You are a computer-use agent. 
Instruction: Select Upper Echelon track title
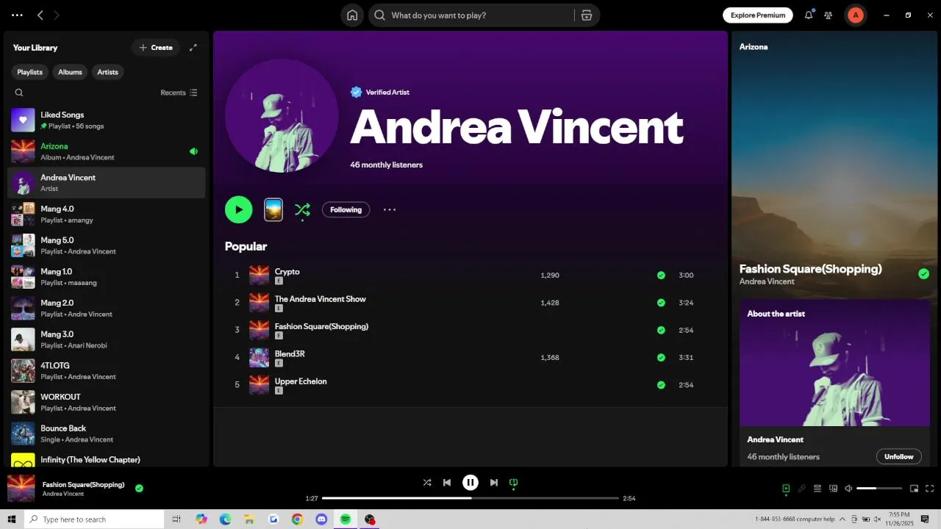[301, 381]
